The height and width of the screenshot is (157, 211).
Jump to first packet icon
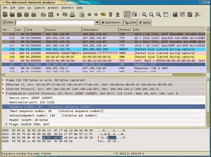[111, 14]
